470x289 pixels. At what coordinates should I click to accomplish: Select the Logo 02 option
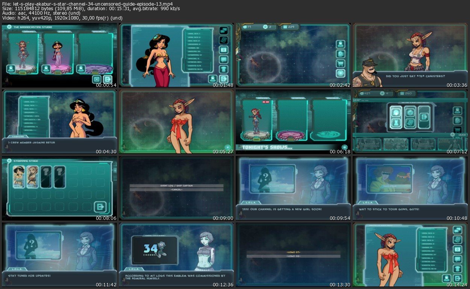click(x=293, y=256)
